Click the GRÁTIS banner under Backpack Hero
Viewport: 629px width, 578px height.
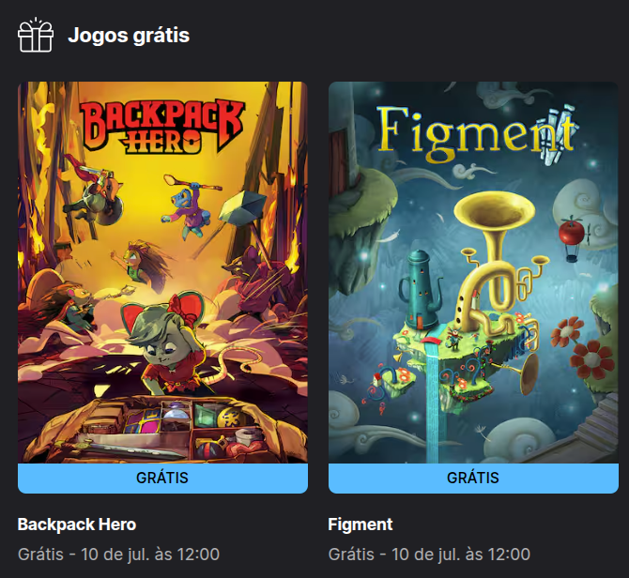pos(162,479)
